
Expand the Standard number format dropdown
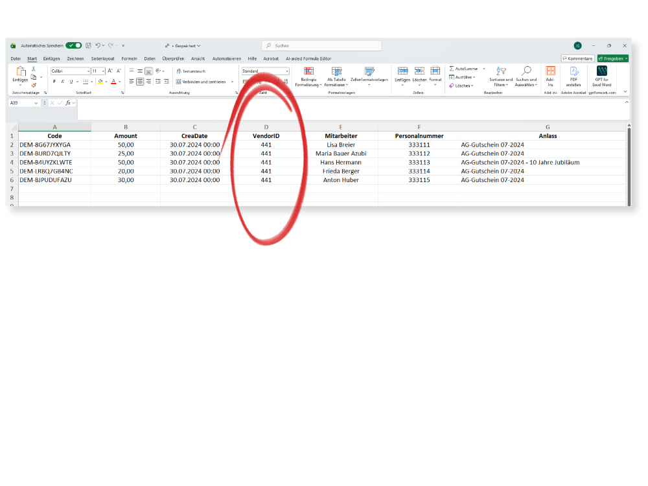[287, 71]
